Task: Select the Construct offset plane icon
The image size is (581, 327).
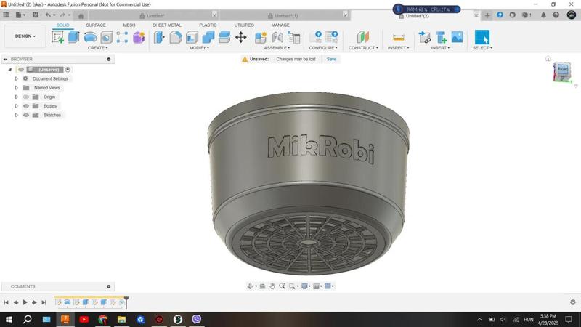Action: (x=363, y=37)
